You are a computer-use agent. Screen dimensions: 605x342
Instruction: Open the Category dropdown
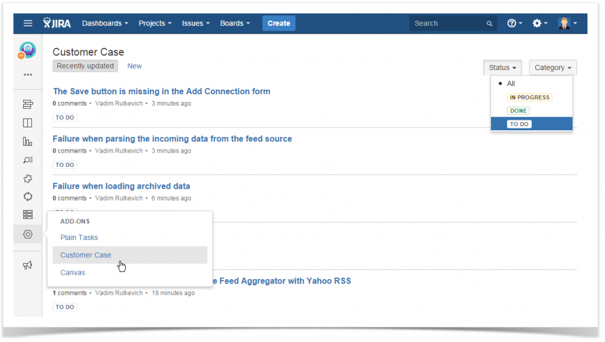(552, 67)
